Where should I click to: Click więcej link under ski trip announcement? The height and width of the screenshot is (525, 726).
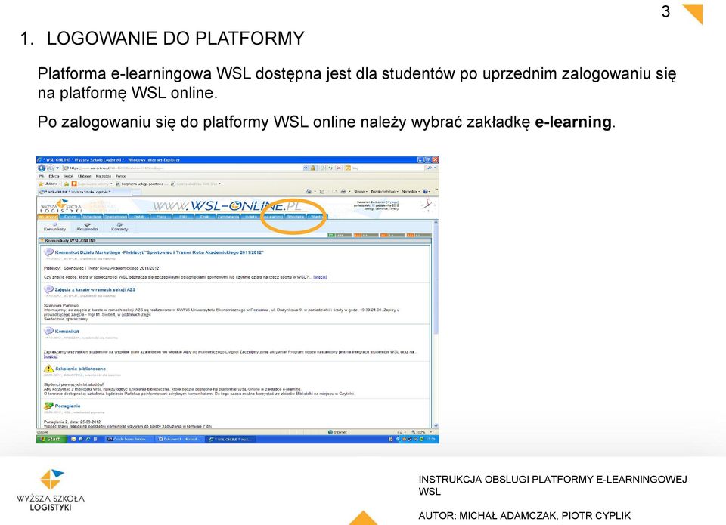pyautogui.click(x=51, y=356)
